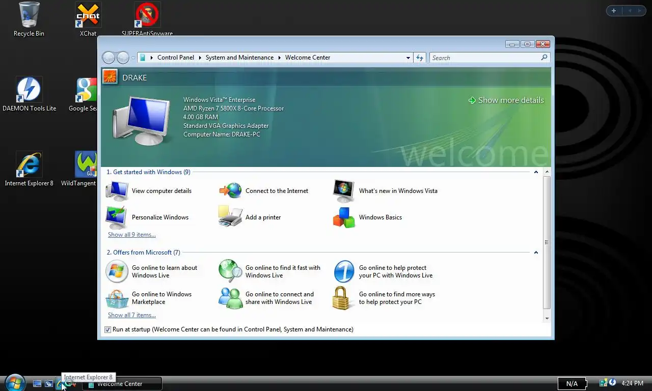Expand the arrow after Control Panel in breadcrumb
652x391 pixels.
click(200, 58)
